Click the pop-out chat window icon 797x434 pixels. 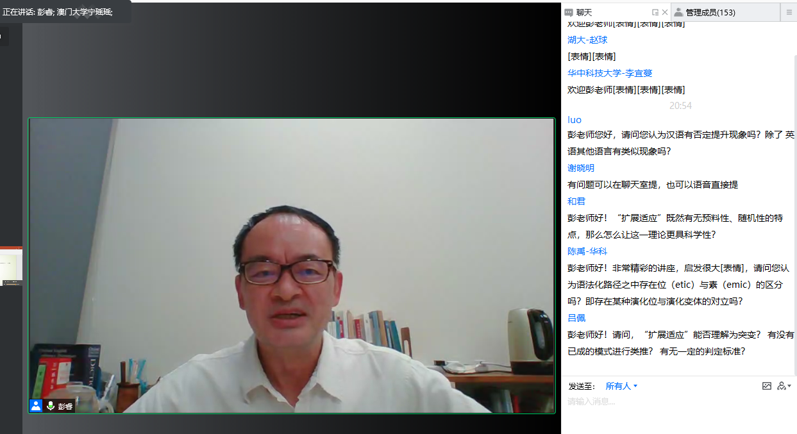tap(655, 12)
